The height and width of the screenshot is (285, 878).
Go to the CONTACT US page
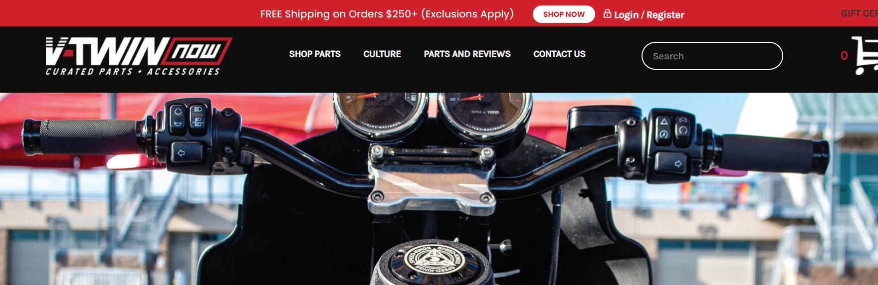(559, 54)
